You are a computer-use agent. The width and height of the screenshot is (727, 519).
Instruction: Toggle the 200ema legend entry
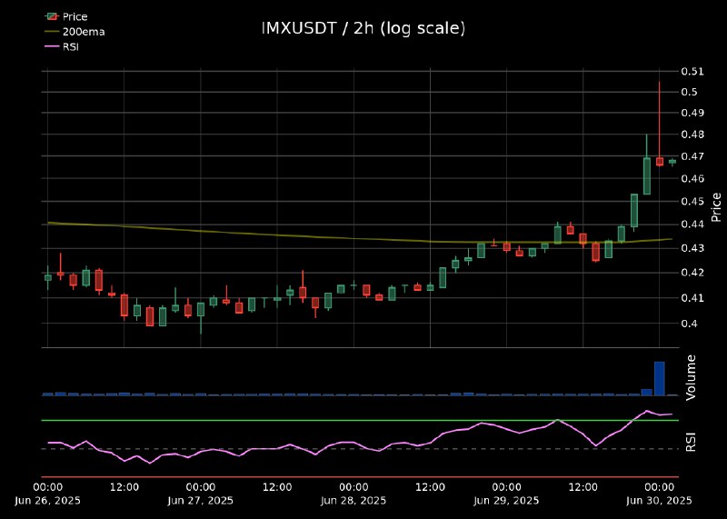(x=75, y=32)
